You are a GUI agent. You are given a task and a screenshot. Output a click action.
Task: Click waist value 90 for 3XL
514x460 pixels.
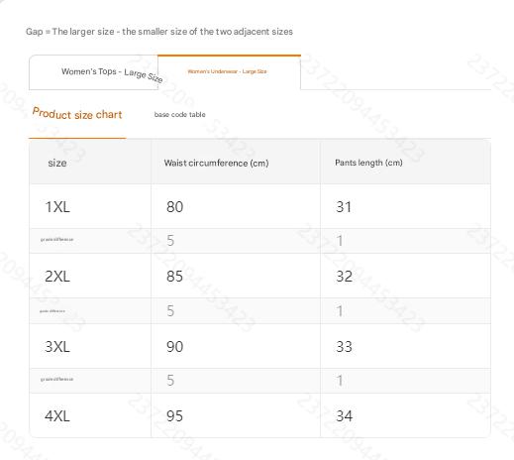(174, 347)
